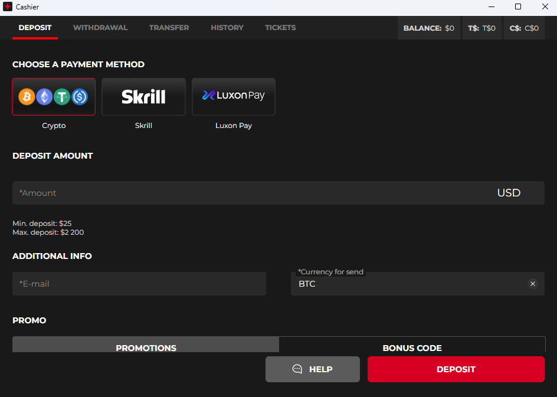Click the chat bubble icon on Help button
This screenshot has height=397, width=557.
[297, 369]
